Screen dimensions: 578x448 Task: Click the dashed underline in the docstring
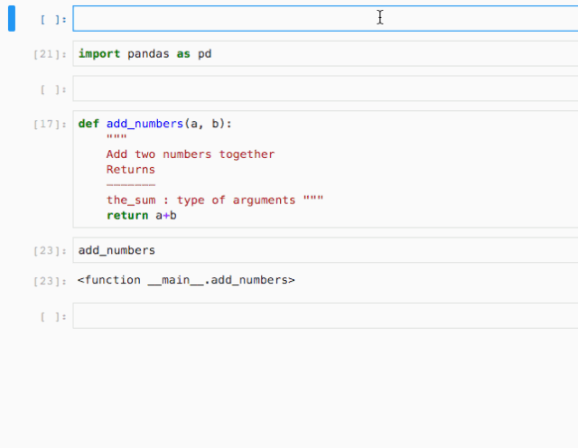tap(130, 184)
